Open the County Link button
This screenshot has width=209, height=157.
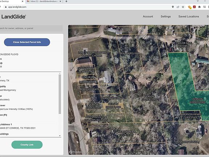[x=27, y=145]
